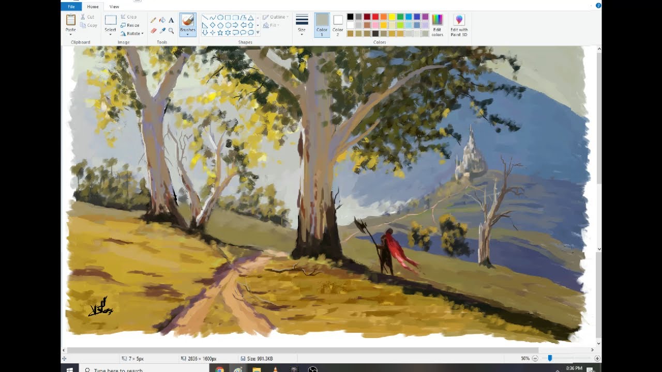Screen dimensions: 662x372
Task: Pick the yellow color swatch
Action: coord(392,17)
